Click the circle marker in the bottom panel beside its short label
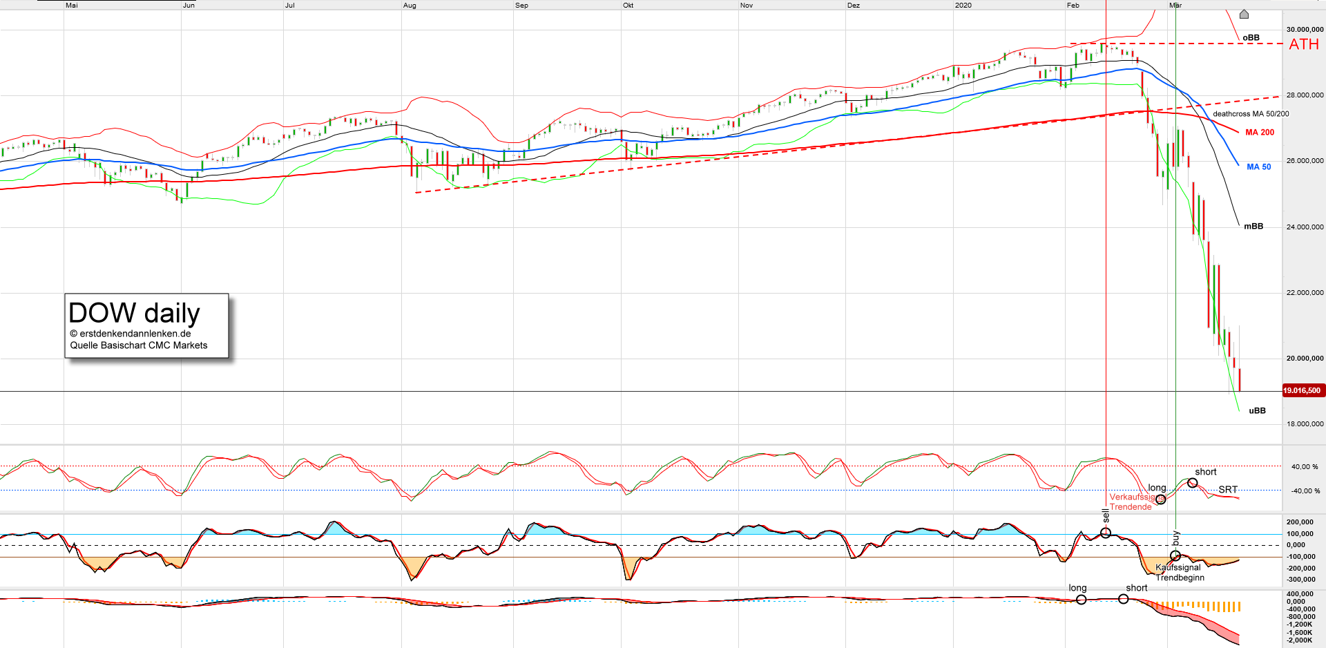 [x=1124, y=599]
